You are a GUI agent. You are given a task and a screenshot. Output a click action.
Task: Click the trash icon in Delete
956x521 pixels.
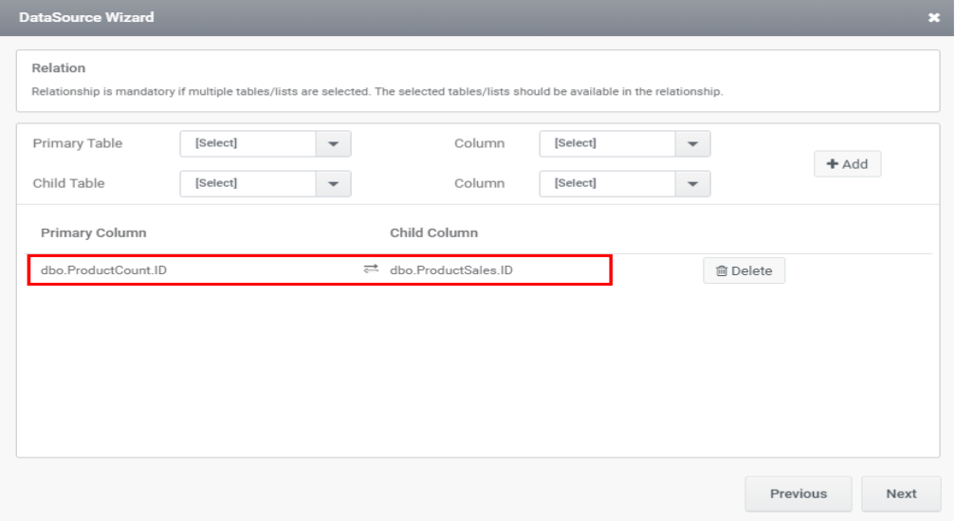722,271
